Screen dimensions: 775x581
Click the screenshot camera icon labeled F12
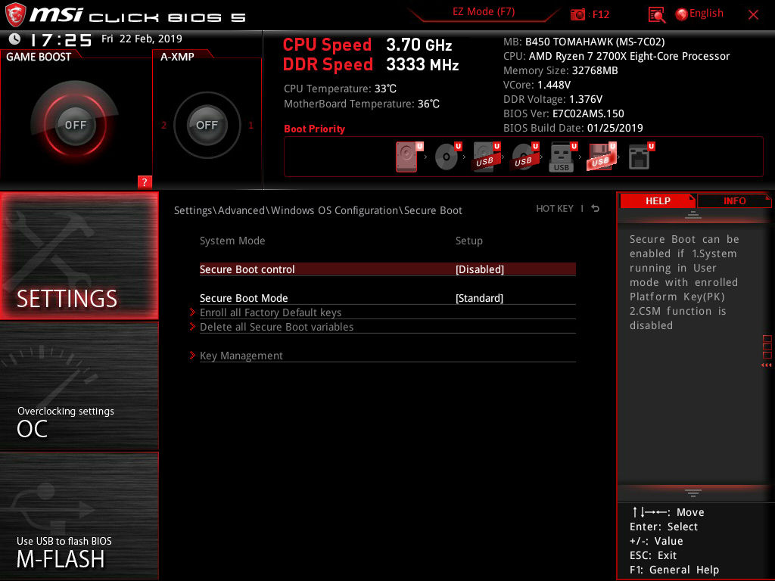[577, 14]
